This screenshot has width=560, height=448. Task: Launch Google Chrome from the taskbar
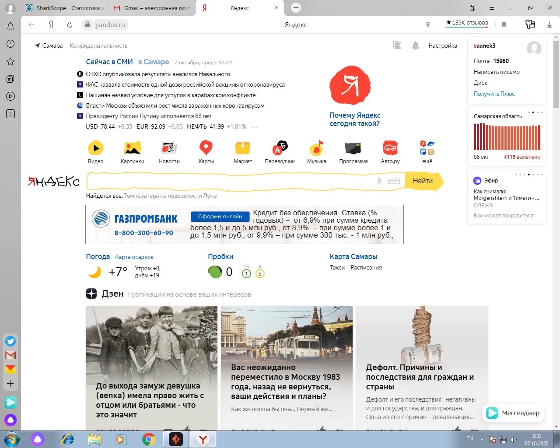pos(148,439)
